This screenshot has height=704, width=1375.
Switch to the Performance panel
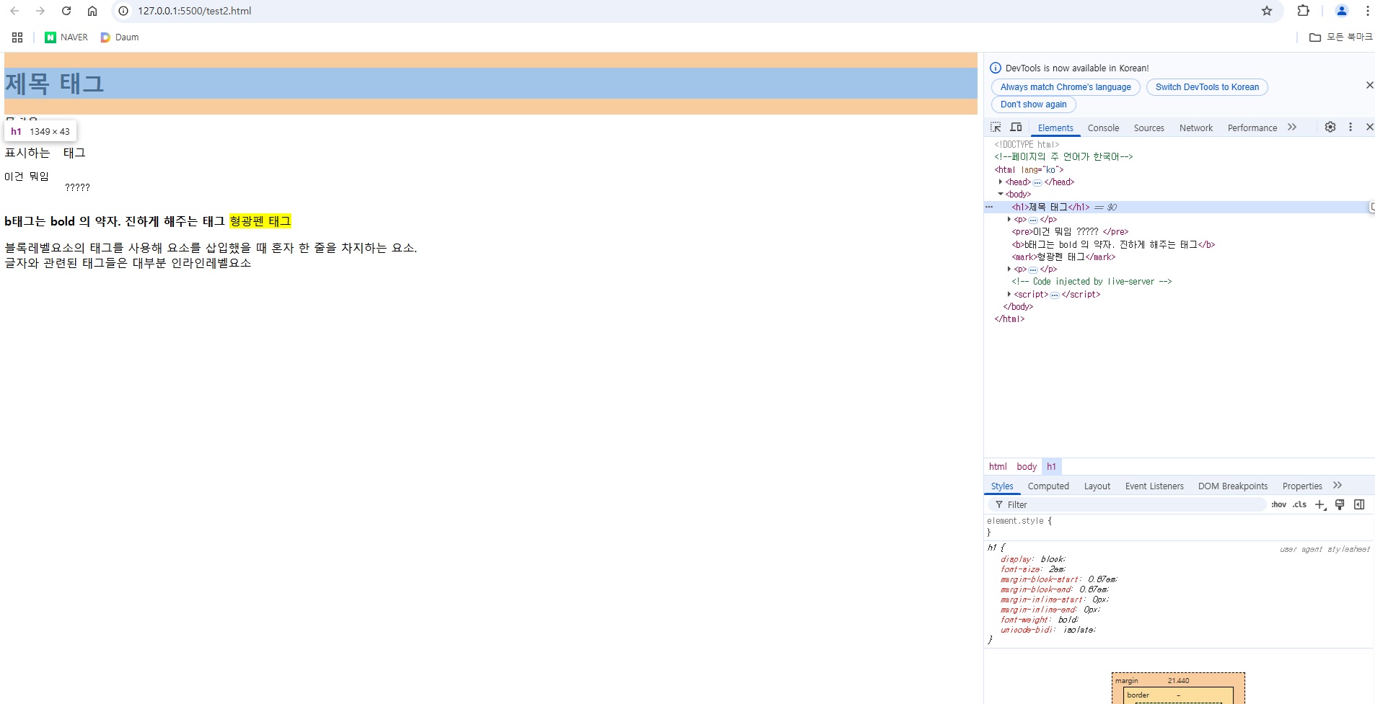pos(1252,128)
